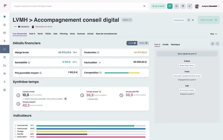This screenshot has height=140, width=223.
Task: Toggle the Dates projet indicator circle
Action: coord(15,129)
